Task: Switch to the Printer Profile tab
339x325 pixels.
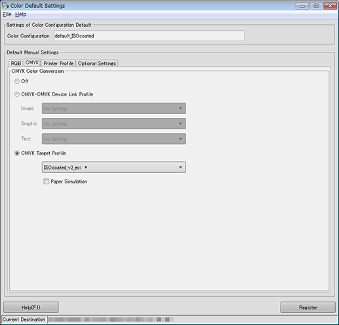Action: (x=58, y=64)
